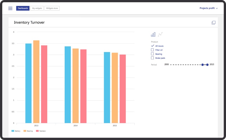The image size is (226, 140).
Task: Click the right Period slider handle
Action: click(x=207, y=65)
